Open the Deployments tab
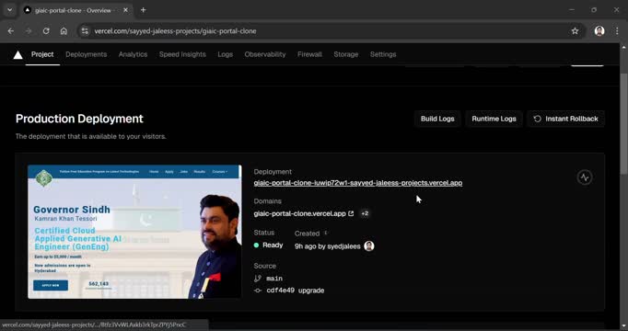The image size is (628, 331). [x=87, y=54]
